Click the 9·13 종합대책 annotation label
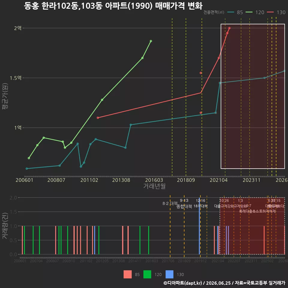The width and height of the screenshot is (288, 288). click(x=184, y=203)
